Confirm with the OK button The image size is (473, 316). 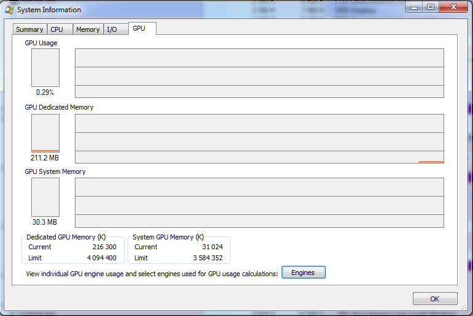click(x=435, y=298)
